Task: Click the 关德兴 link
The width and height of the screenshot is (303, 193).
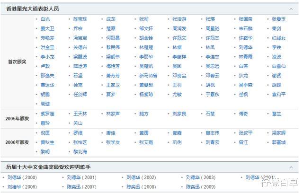Action: (80, 47)
